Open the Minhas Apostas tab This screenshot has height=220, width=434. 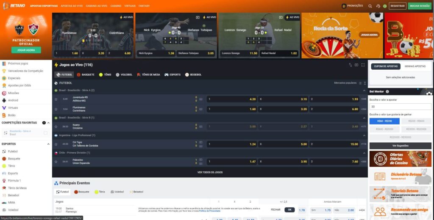(x=415, y=66)
